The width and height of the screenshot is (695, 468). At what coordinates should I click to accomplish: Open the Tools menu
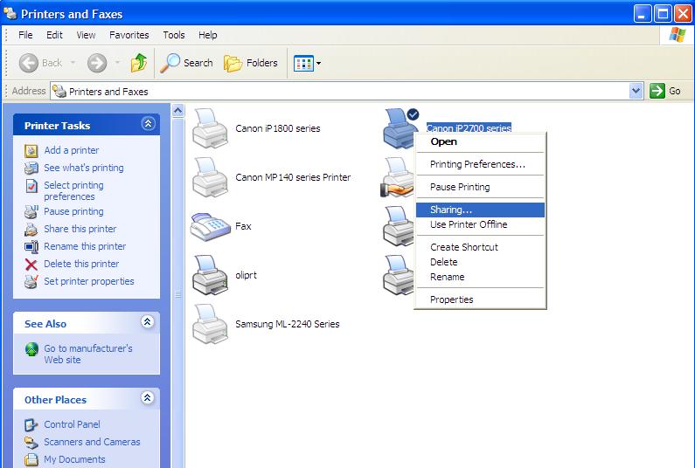tap(174, 35)
